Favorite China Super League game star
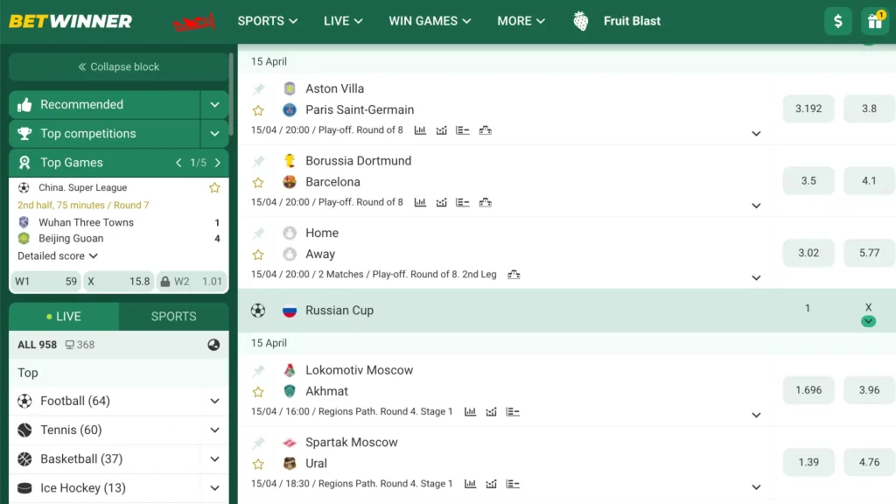The width and height of the screenshot is (896, 504). (214, 187)
